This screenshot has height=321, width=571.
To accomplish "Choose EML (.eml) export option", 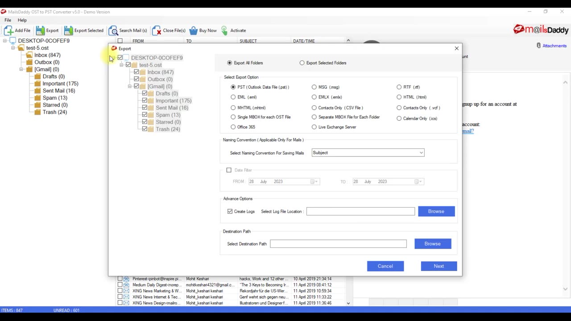I will (233, 97).
